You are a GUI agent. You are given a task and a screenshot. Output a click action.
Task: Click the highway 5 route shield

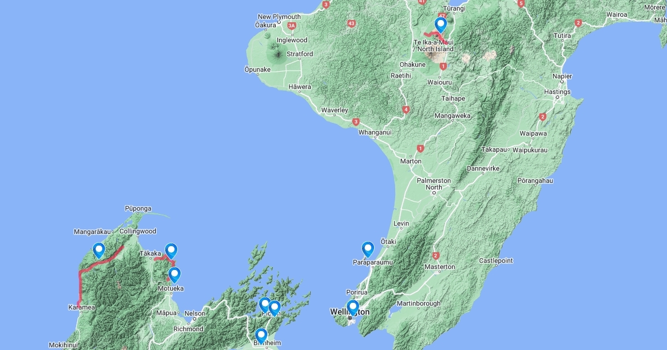pyautogui.click(x=521, y=3)
